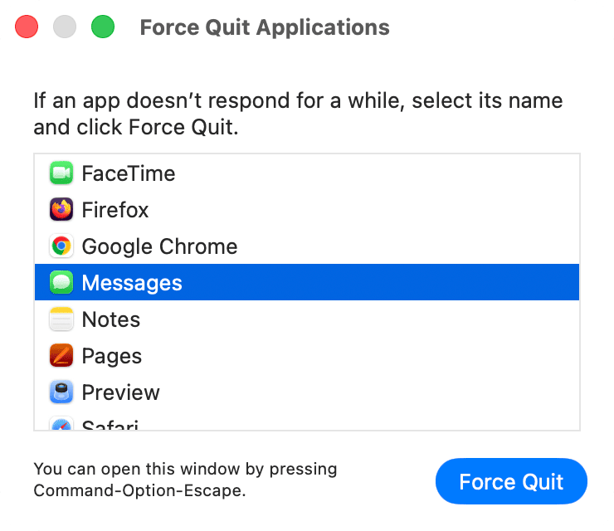Click the Google Chrome icon
614x531 pixels.
tap(61, 246)
